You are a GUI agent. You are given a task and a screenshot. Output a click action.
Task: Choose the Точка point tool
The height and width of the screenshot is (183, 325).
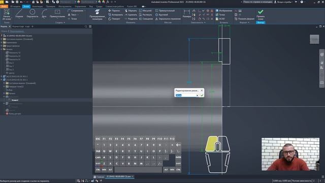coord(72,19)
